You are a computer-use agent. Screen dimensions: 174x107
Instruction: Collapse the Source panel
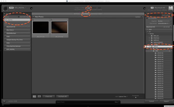click(5, 14)
